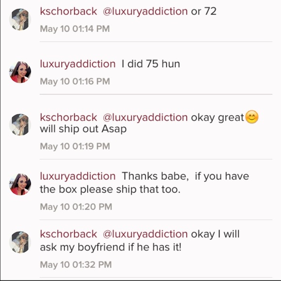Screen dimensions: 281x281
Task: Open kschorback's avatar beside the "or 72" comment
Action: [x=20, y=19]
